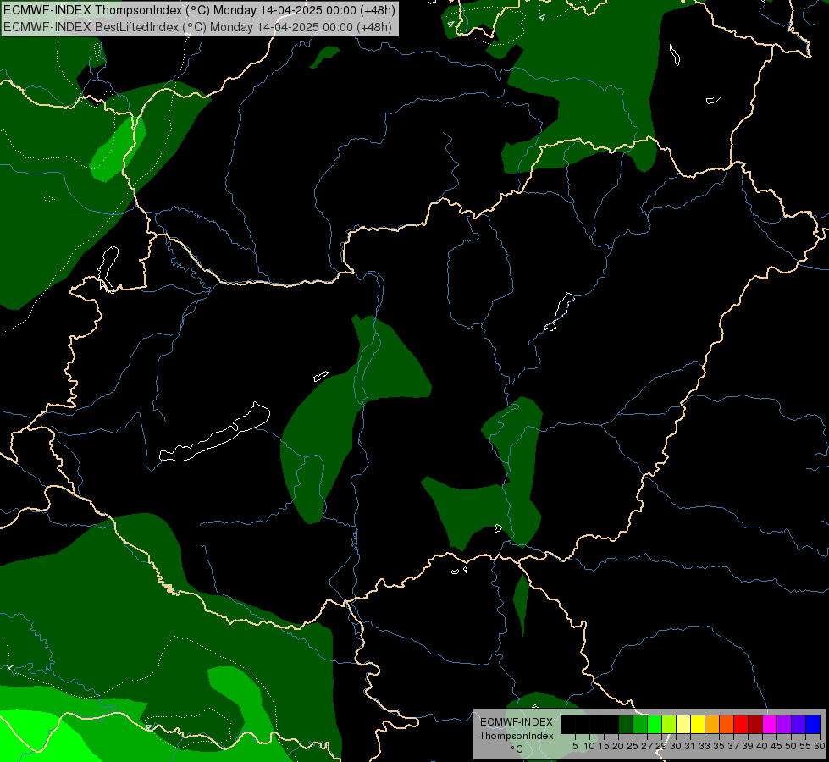Screen dimensions: 829x762
Task: Click the magenta 40–45 legend swatch
Action: click(770, 724)
